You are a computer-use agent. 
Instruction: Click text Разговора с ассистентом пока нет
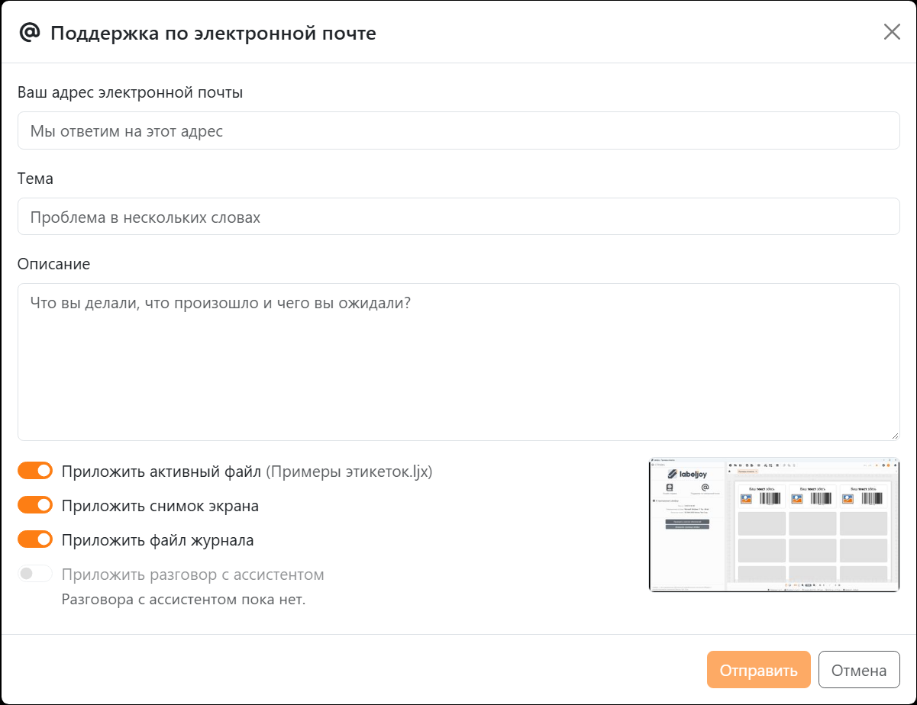(183, 599)
